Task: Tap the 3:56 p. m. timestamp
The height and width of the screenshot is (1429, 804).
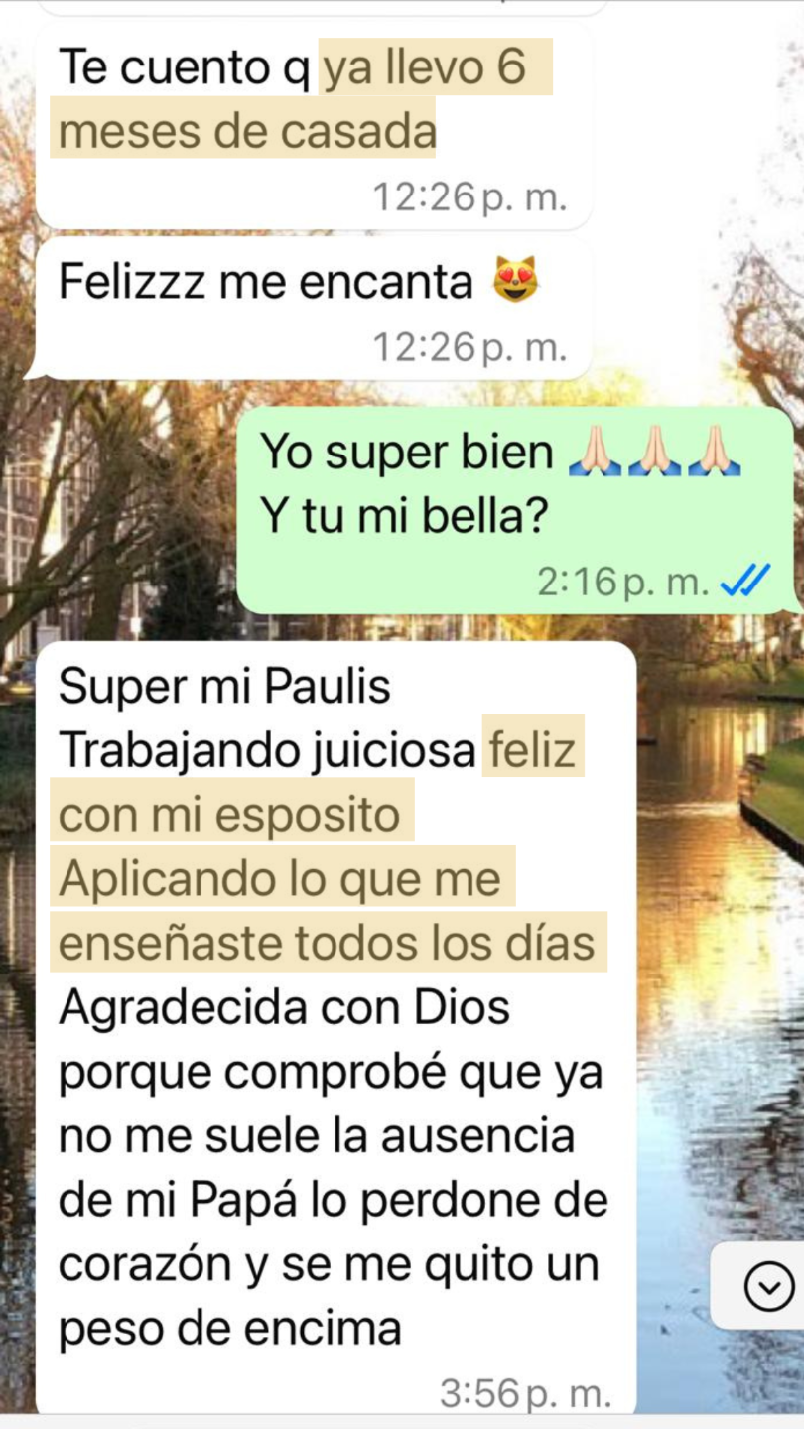Action: click(x=525, y=1394)
